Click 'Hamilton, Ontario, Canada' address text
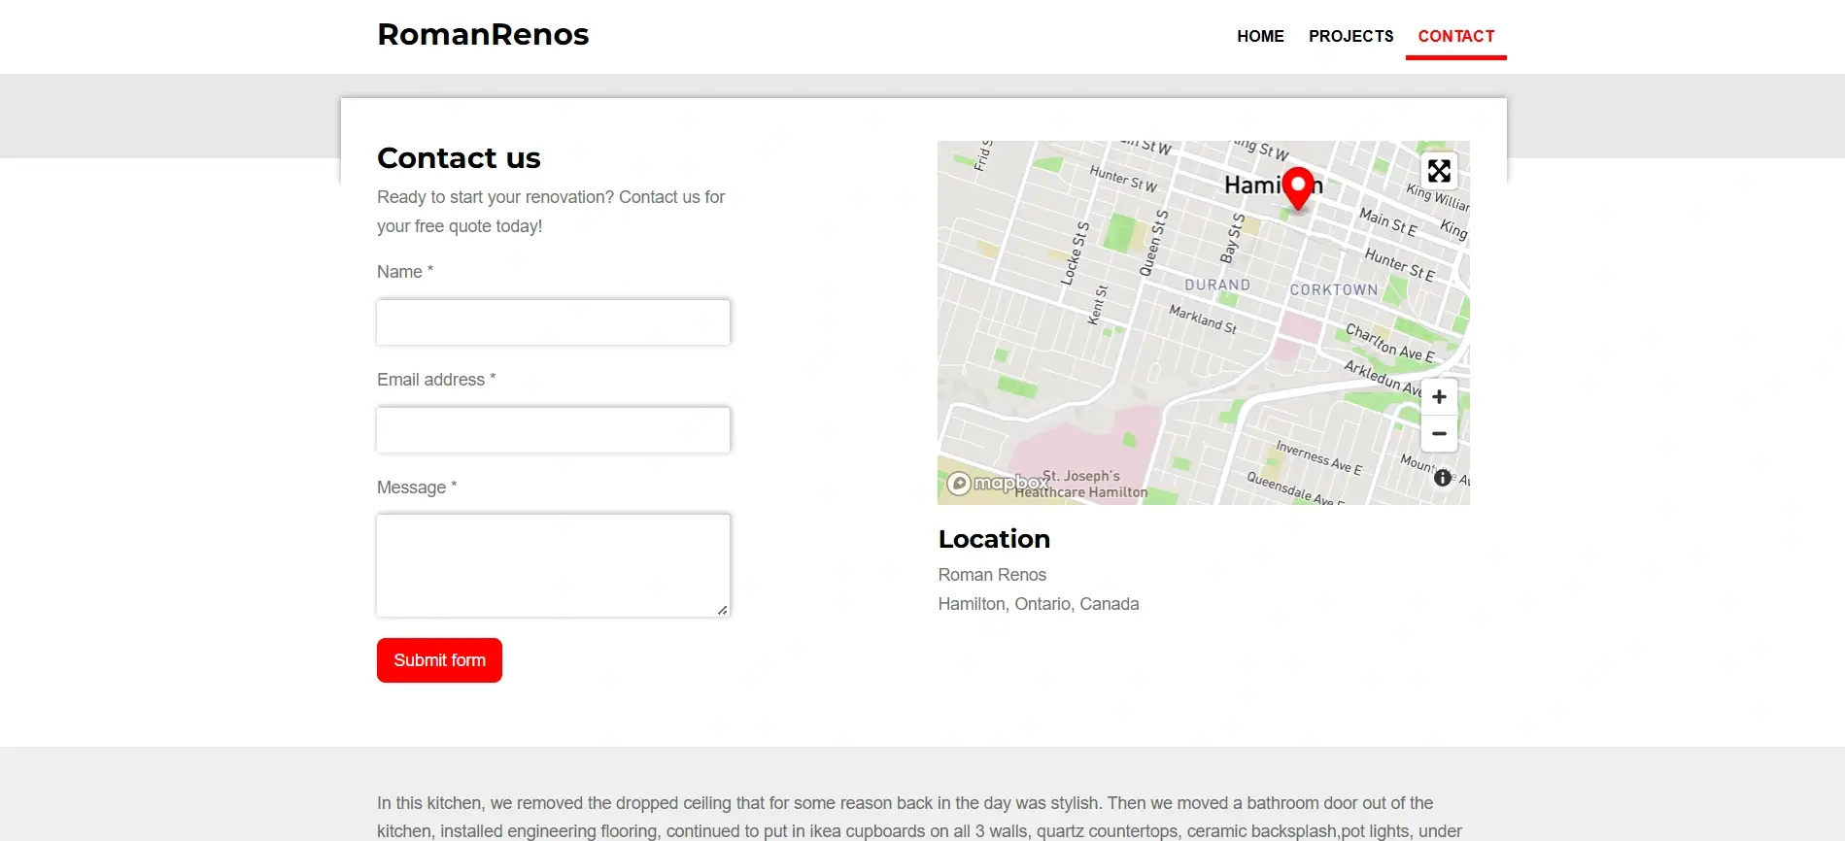 [x=1039, y=604]
